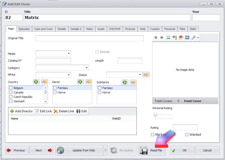Open the DVD/VHS tab
The image size is (225, 160).
click(x=115, y=29)
